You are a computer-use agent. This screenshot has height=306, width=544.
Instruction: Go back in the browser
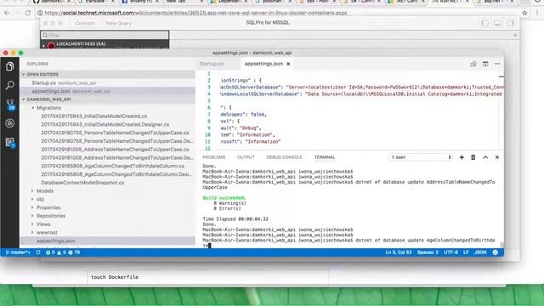8,13
